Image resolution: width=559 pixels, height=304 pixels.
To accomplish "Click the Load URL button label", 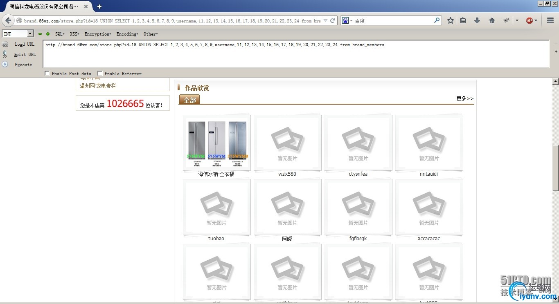I will (25, 45).
